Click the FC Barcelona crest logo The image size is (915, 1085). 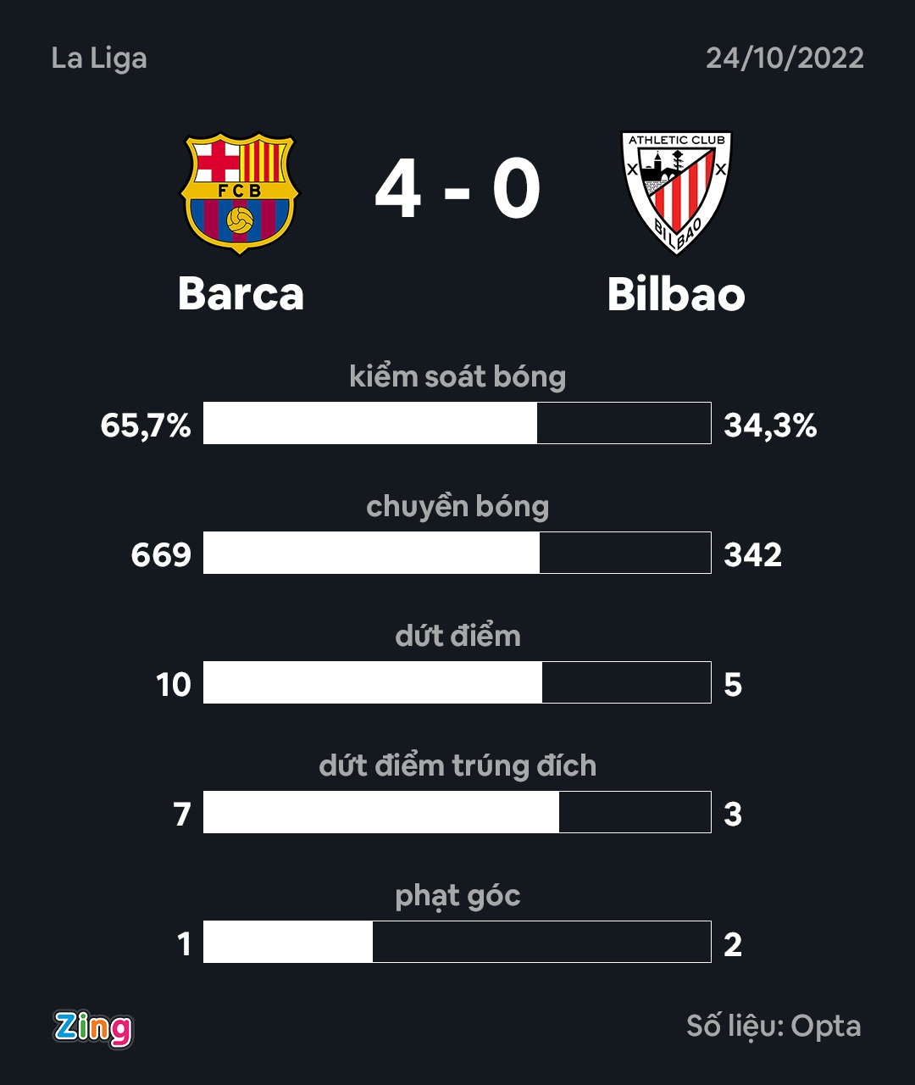coord(240,193)
